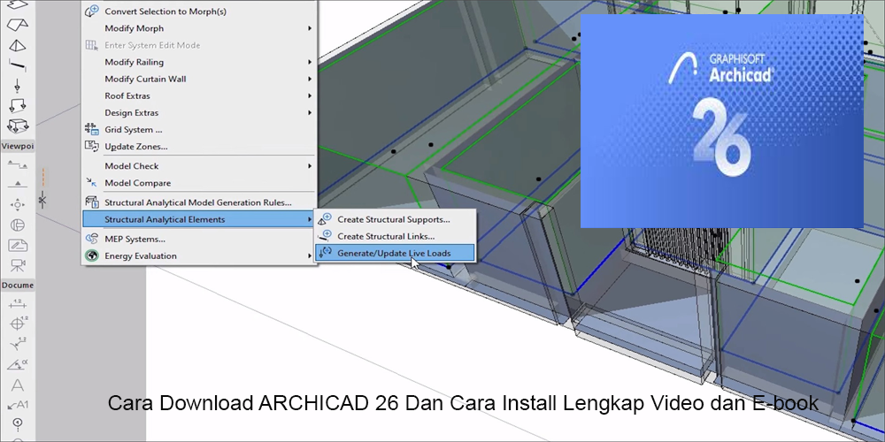Open the Structural Analytical Elements submenu
The height and width of the screenshot is (442, 885).
tap(200, 219)
